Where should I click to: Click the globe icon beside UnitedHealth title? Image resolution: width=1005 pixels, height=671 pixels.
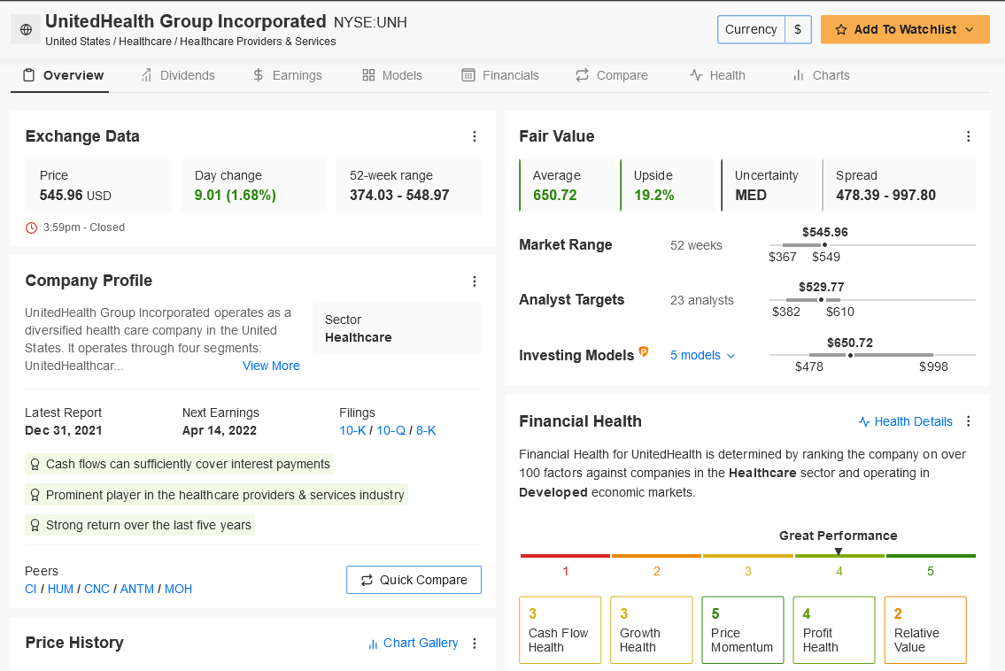coord(27,29)
